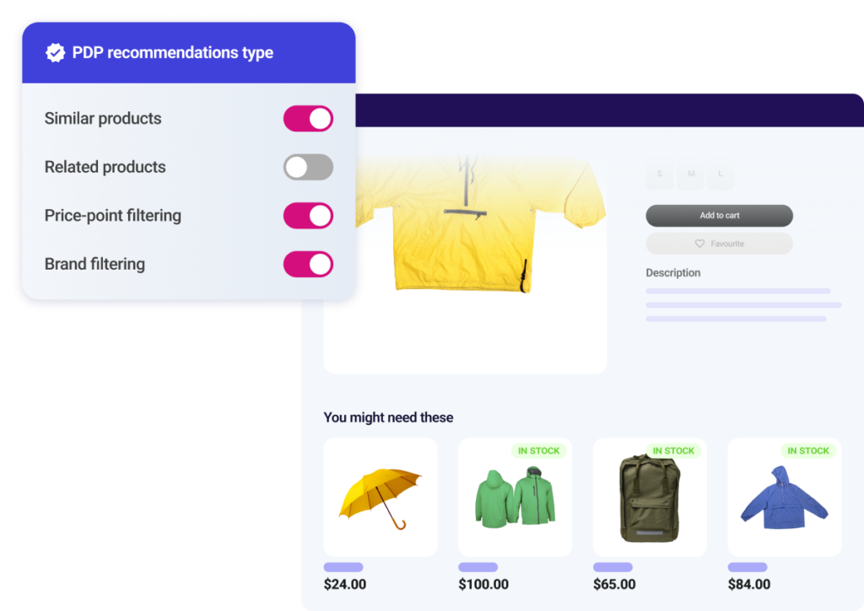Switch off the Brand filtering toggle
Viewport: 864px width, 611px height.
(308, 265)
